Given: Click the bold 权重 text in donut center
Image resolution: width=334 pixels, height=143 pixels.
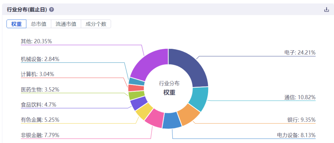Looking at the screenshot, I should tap(169, 93).
